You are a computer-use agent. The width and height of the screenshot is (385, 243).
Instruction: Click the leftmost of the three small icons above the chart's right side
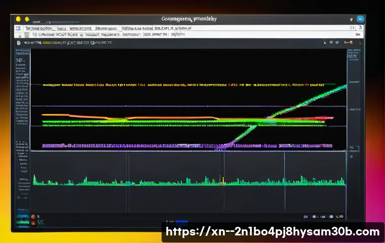tap(324, 44)
